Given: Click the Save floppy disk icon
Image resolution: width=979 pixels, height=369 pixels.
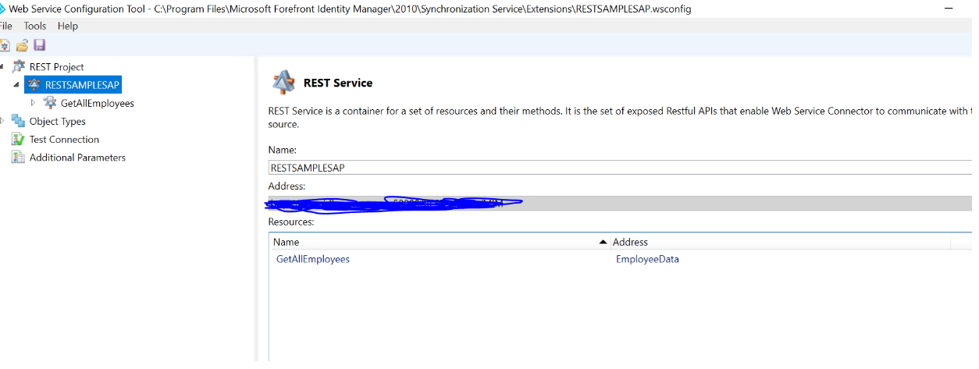Looking at the screenshot, I should [39, 45].
